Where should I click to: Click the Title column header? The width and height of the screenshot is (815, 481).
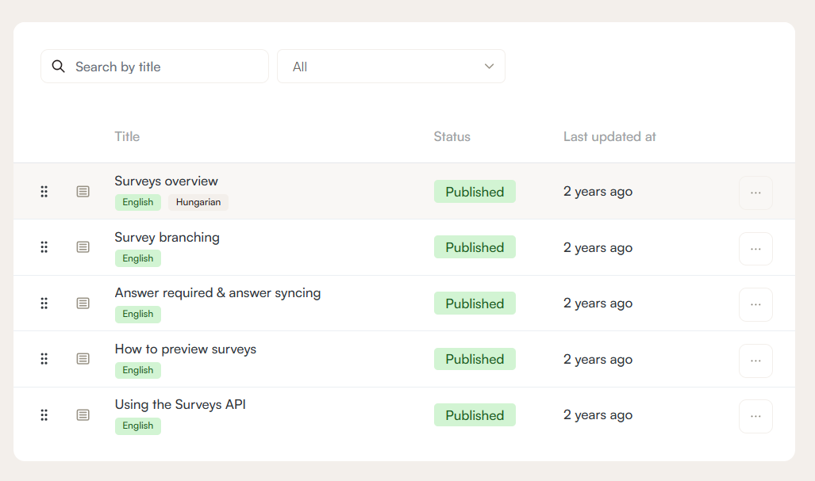tap(127, 136)
